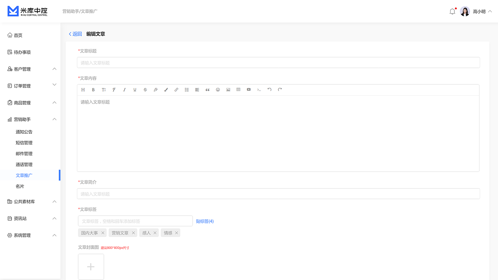Expand the 订单管理 menu

pyautogui.click(x=54, y=85)
